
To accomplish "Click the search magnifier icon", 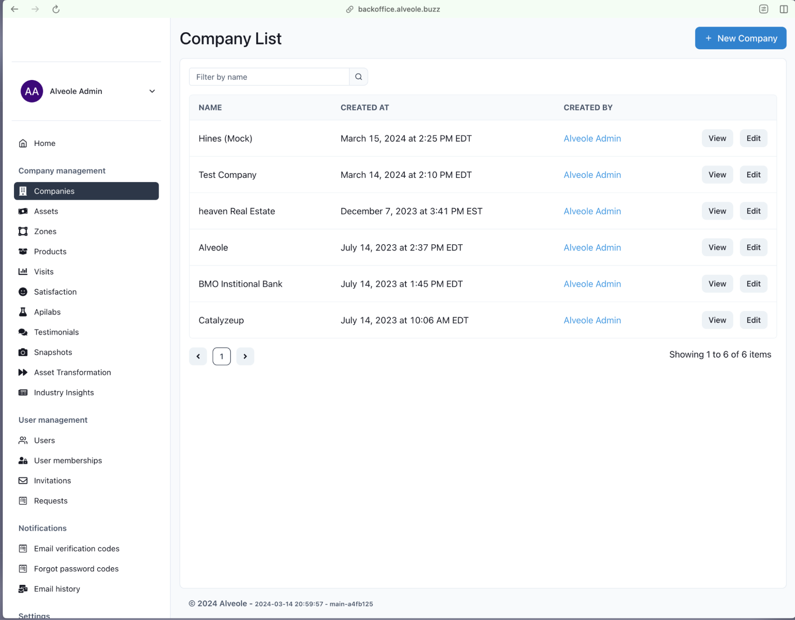I will click(x=358, y=77).
